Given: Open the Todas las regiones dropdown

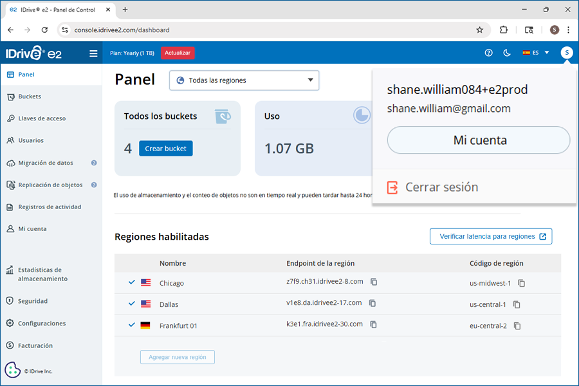Looking at the screenshot, I should pos(244,80).
